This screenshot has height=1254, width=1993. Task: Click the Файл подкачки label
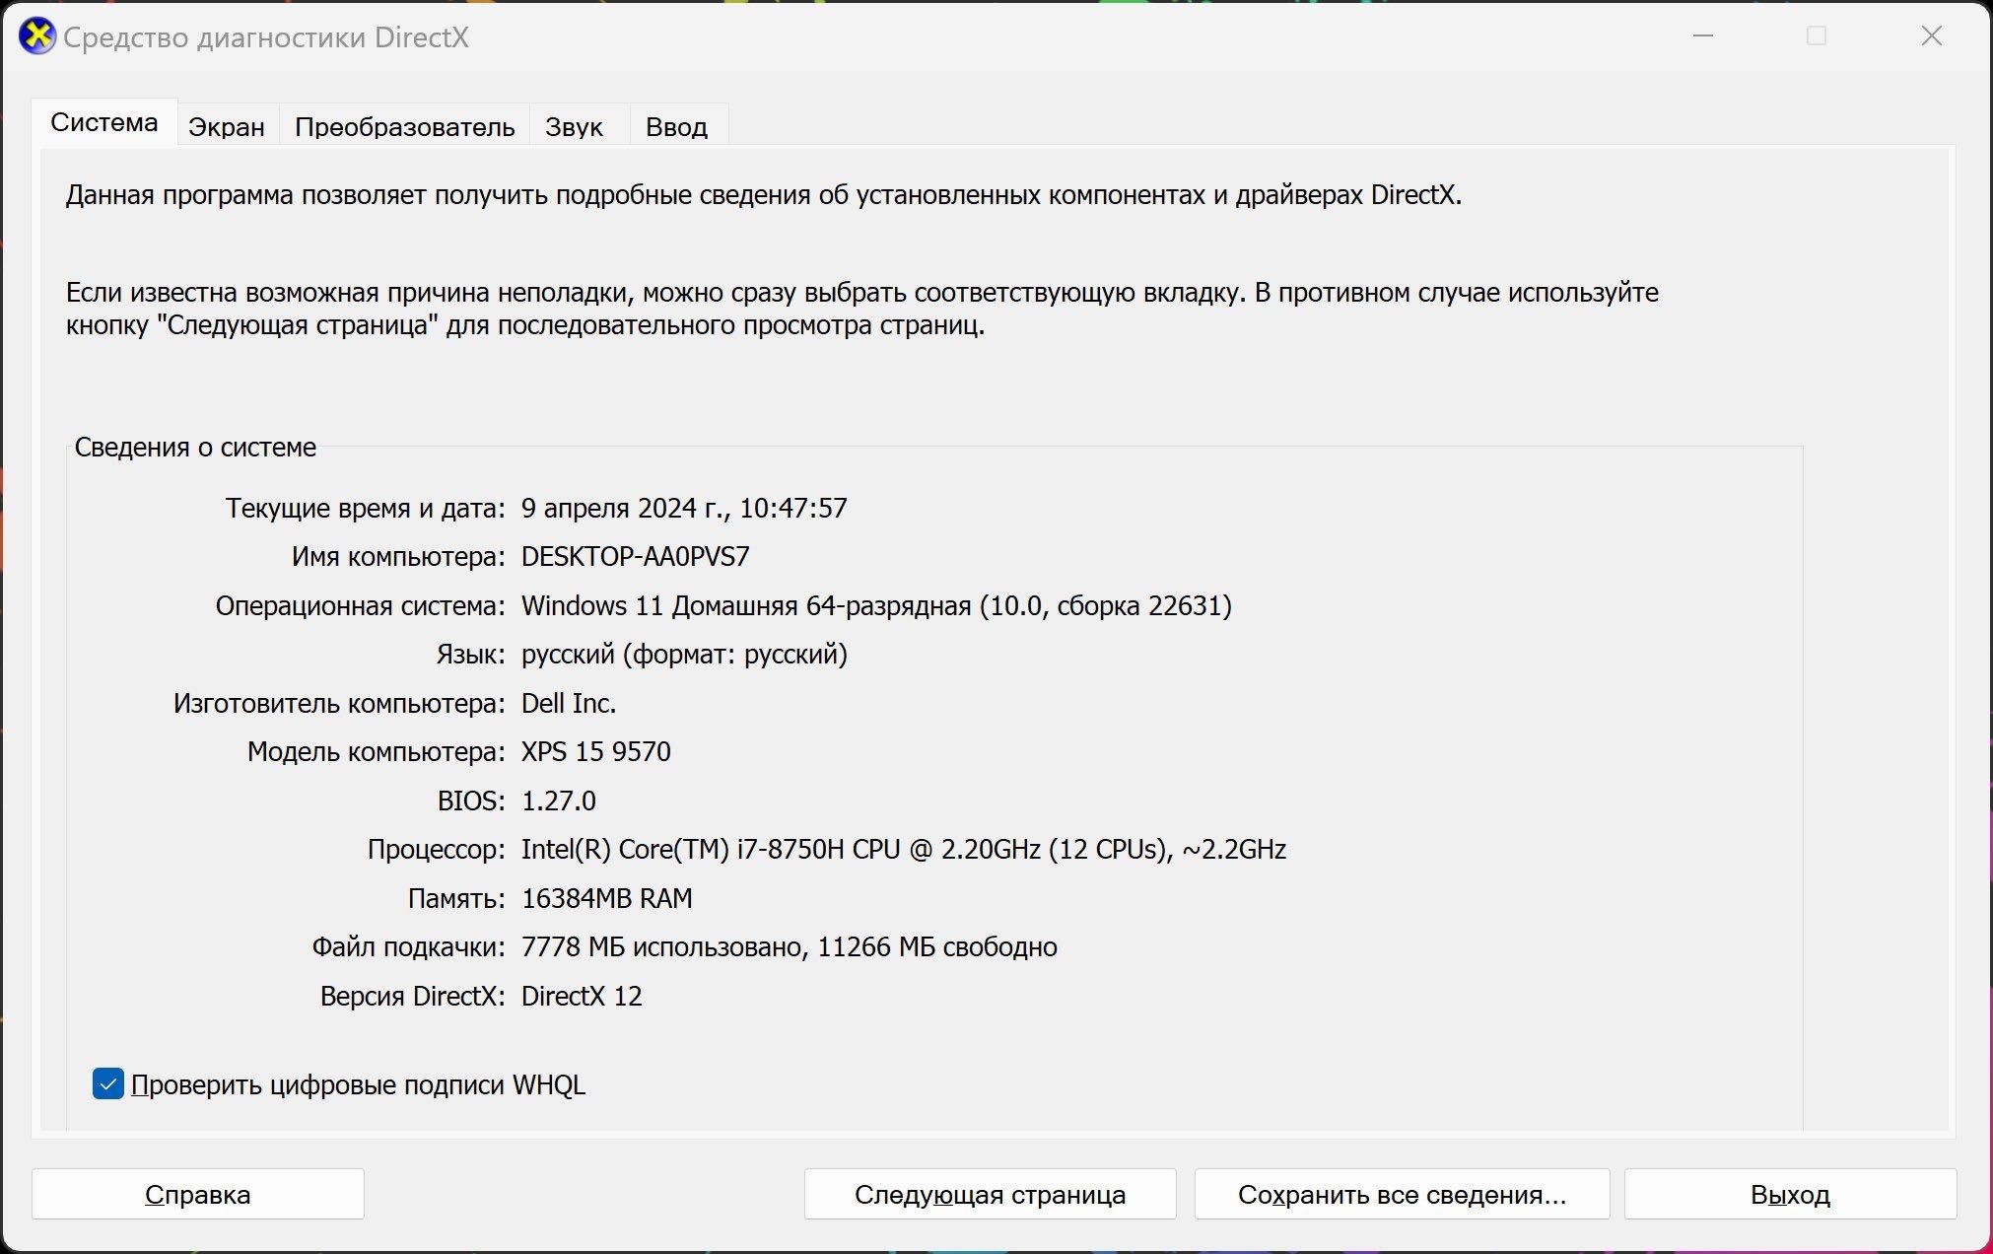(x=409, y=947)
